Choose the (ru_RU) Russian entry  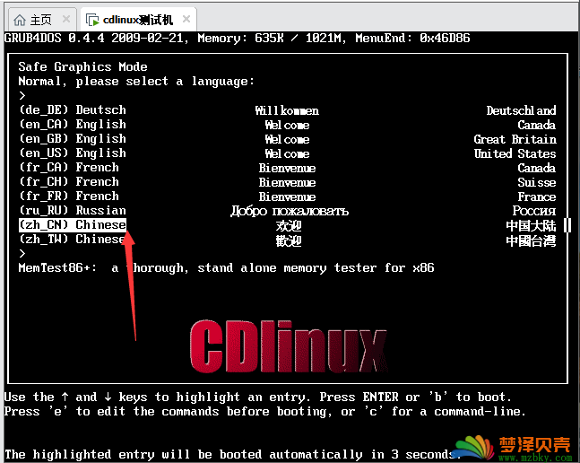[73, 211]
